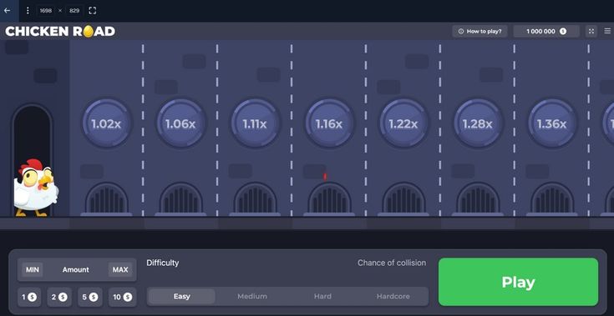Open the three-dot options menu
This screenshot has width=614, height=316.
tap(28, 11)
